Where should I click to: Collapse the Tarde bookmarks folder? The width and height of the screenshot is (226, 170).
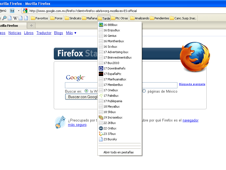(x=104, y=18)
